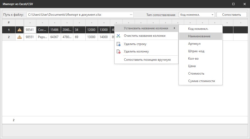Click the warning icon in row 2
The height and width of the screenshot is (139, 250).
point(20,37)
